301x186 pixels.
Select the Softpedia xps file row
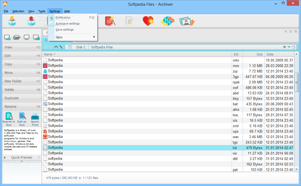tap(168, 131)
